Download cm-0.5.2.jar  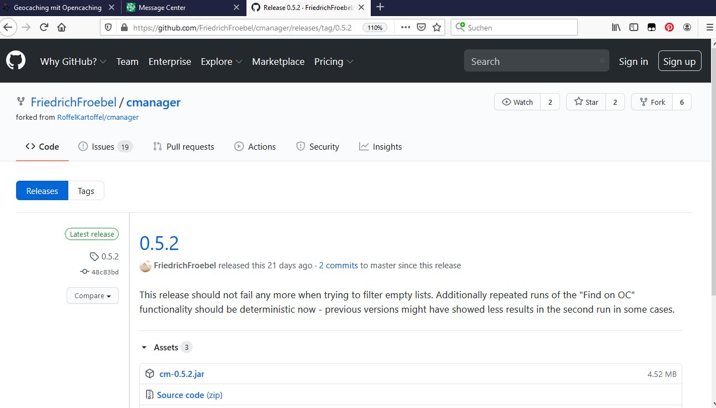(181, 374)
